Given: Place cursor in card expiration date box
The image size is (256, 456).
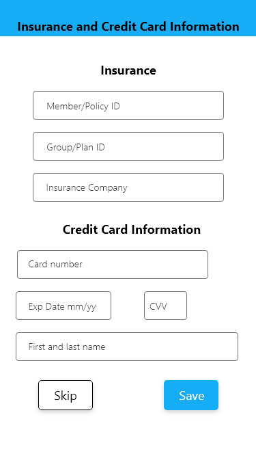Looking at the screenshot, I should (x=63, y=306).
